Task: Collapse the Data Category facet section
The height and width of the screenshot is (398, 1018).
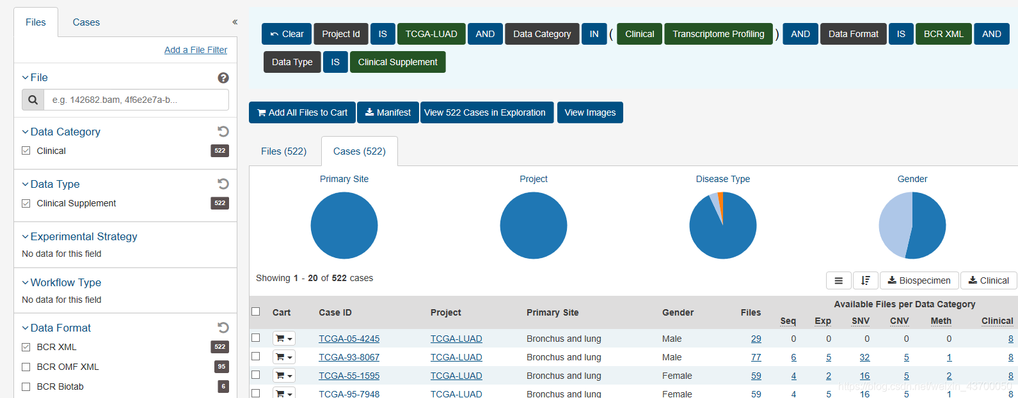Action: tap(61, 132)
